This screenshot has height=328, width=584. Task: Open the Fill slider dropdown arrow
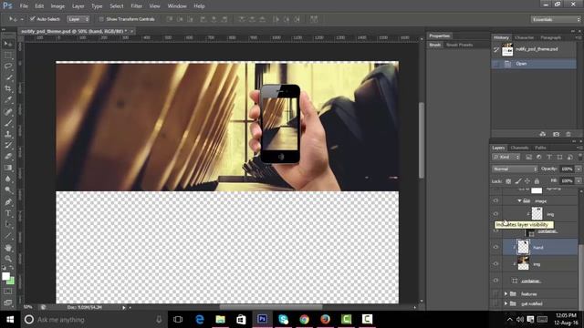(579, 181)
